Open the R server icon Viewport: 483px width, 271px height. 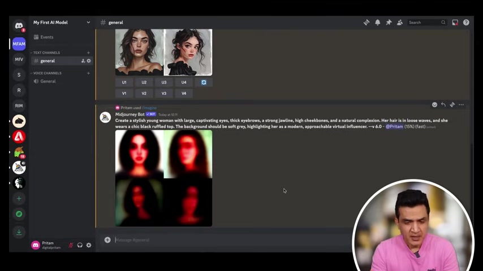tap(19, 90)
